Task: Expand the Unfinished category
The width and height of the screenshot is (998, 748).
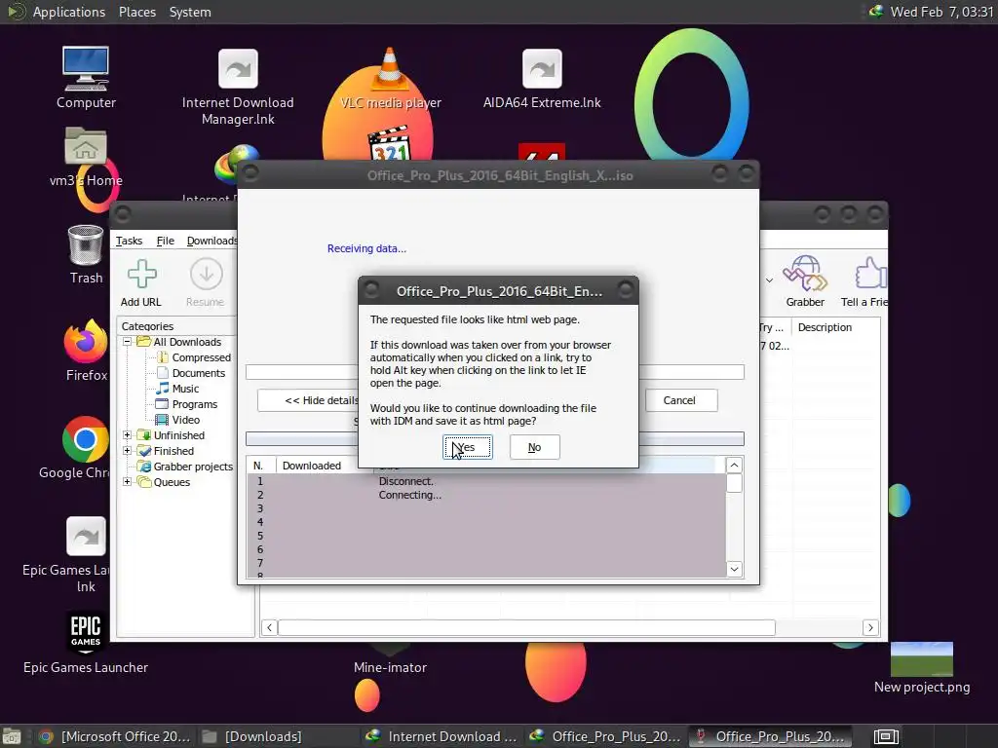Action: (127, 435)
